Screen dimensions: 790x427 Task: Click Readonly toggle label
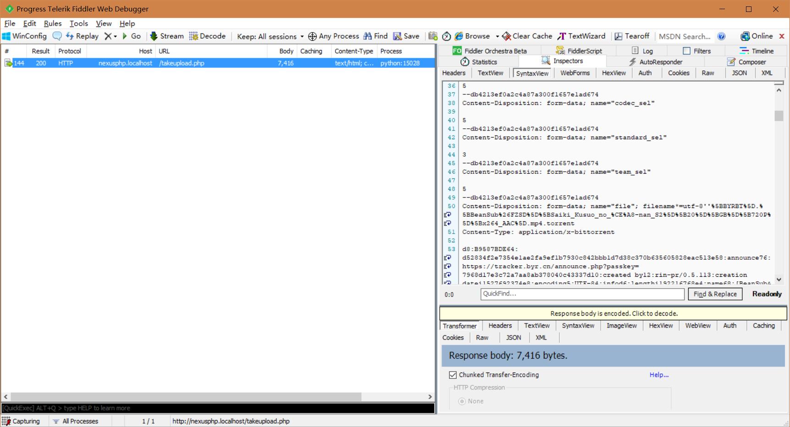tap(767, 294)
